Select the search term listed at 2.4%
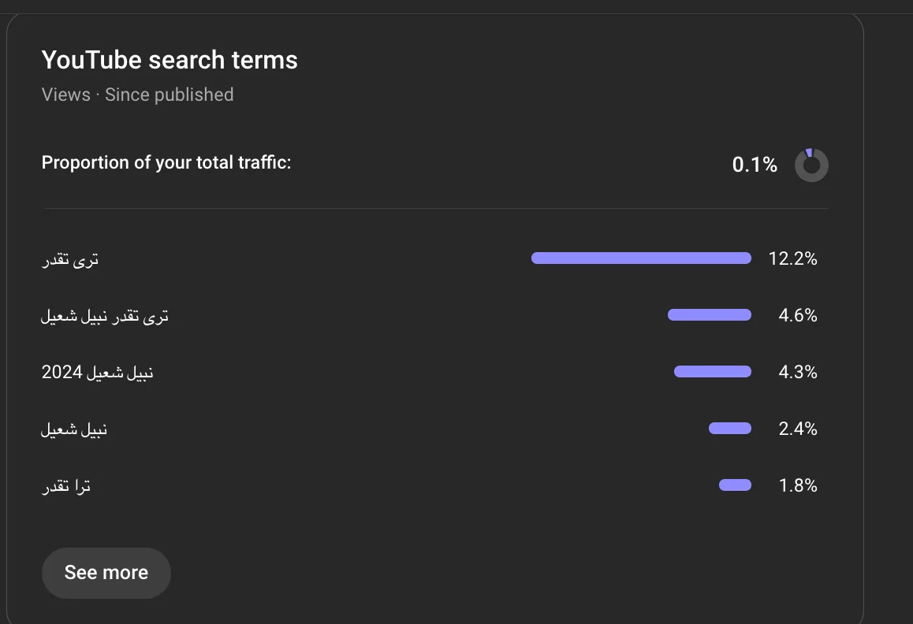The height and width of the screenshot is (624, 913). coord(74,429)
